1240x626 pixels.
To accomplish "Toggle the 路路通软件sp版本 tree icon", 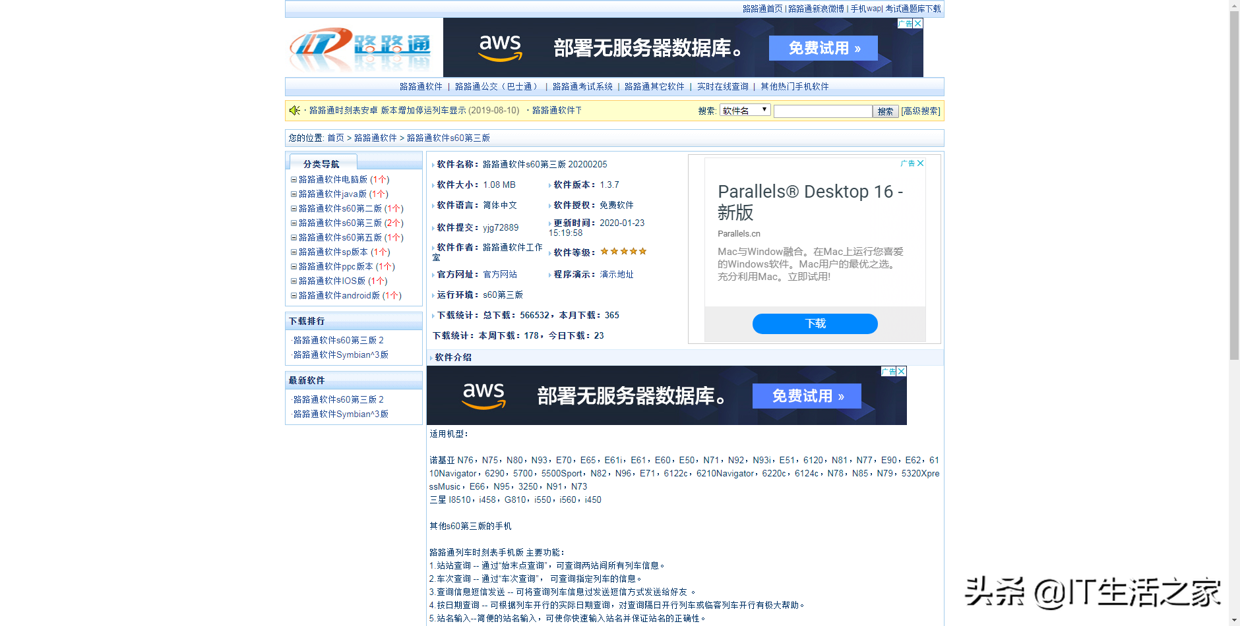I will point(294,252).
